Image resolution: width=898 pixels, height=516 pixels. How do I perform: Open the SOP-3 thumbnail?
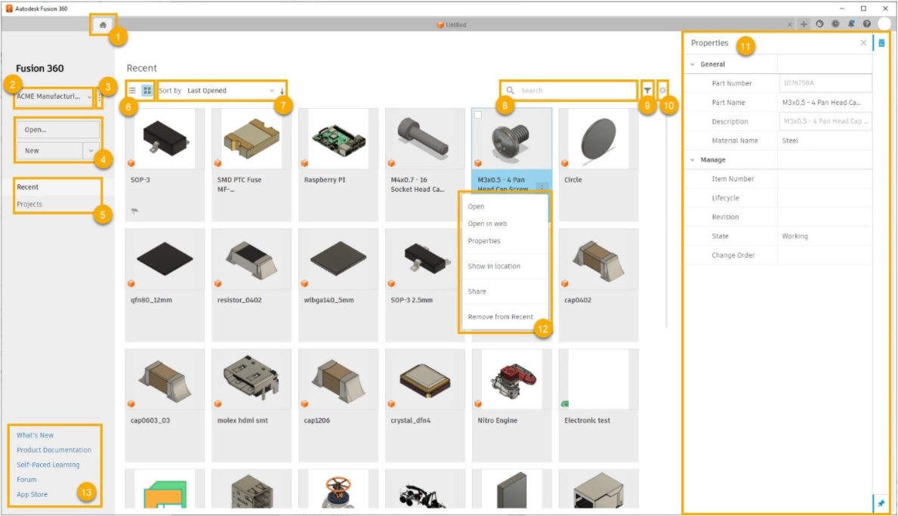click(165, 138)
